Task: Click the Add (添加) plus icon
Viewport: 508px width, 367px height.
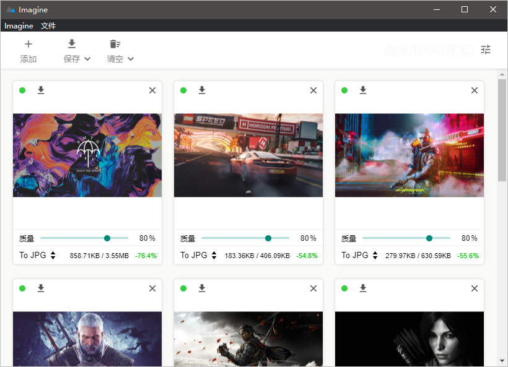Action: [x=28, y=44]
